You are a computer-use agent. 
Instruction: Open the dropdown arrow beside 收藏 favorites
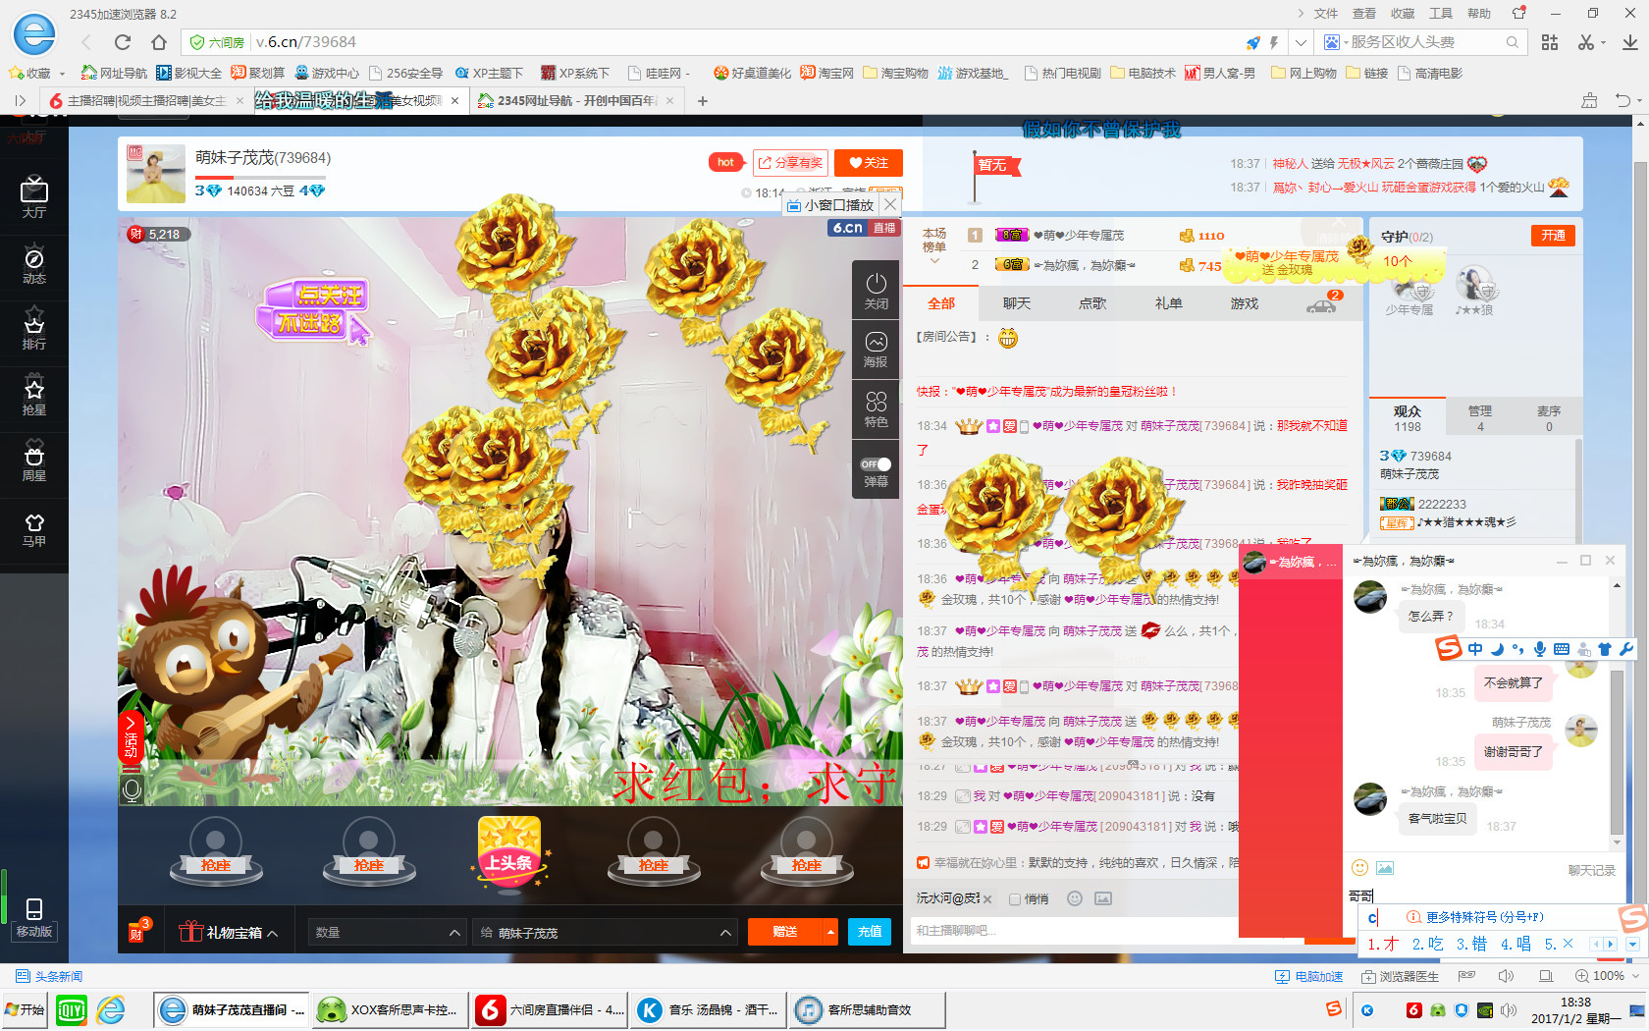click(x=62, y=74)
